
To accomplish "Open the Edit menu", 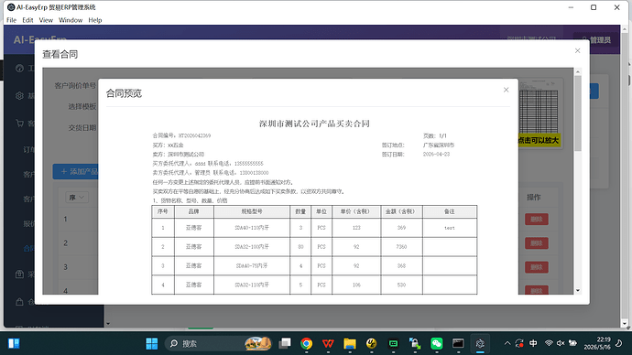I will tap(27, 20).
